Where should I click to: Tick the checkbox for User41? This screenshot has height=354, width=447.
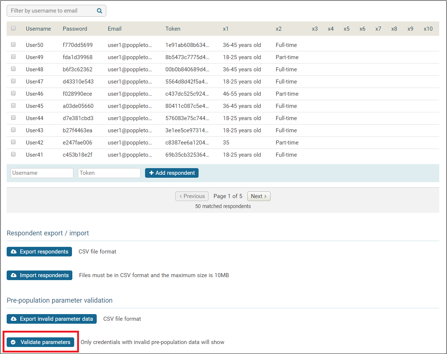click(13, 154)
